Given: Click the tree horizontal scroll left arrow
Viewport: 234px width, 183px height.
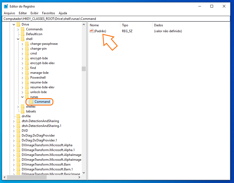Looking at the screenshot, I should pos(5,177).
